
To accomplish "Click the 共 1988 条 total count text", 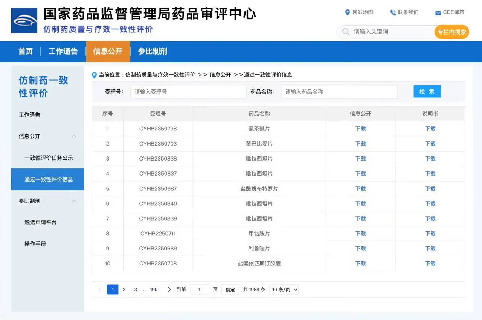I will [254, 290].
